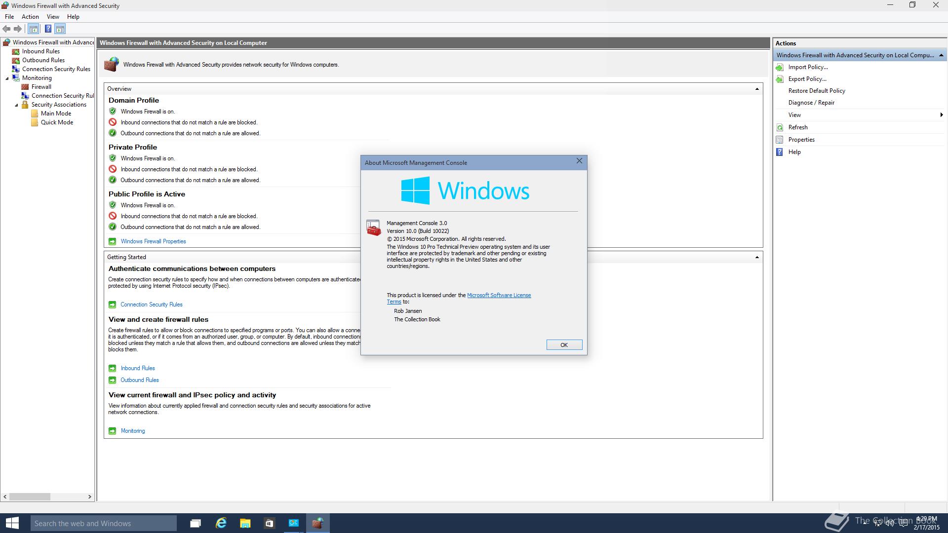Toggle the Show/Hide Action Pane toolbar icon
Viewport: 948px width, 533px height.
[x=60, y=29]
